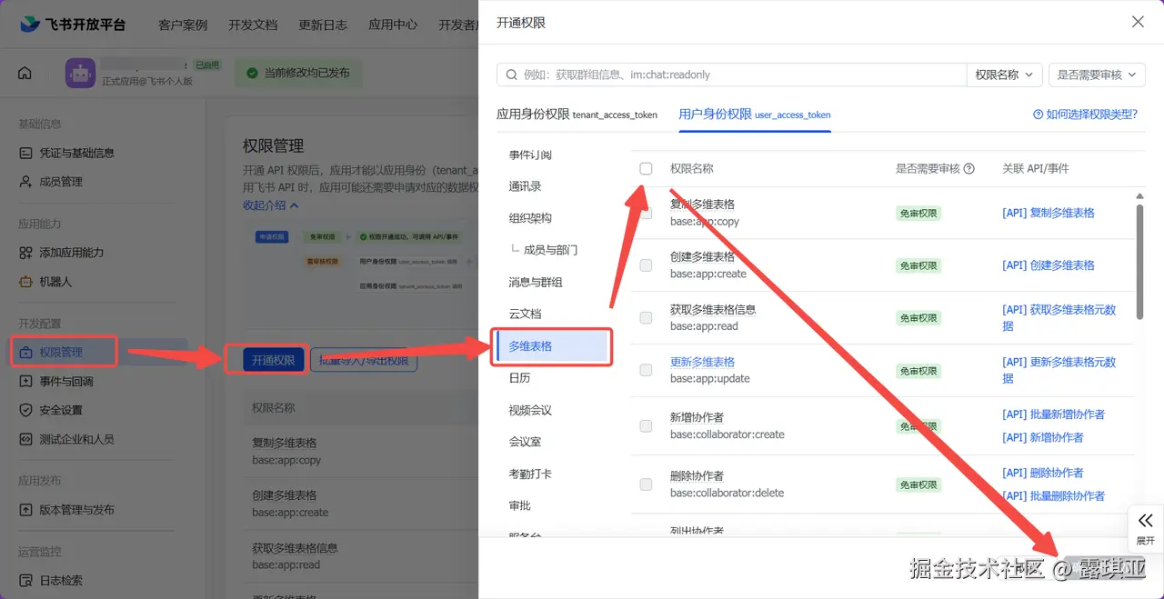1164x599 pixels.
Task: Open 是否需要审核 filter dropdown
Action: [x=1097, y=75]
